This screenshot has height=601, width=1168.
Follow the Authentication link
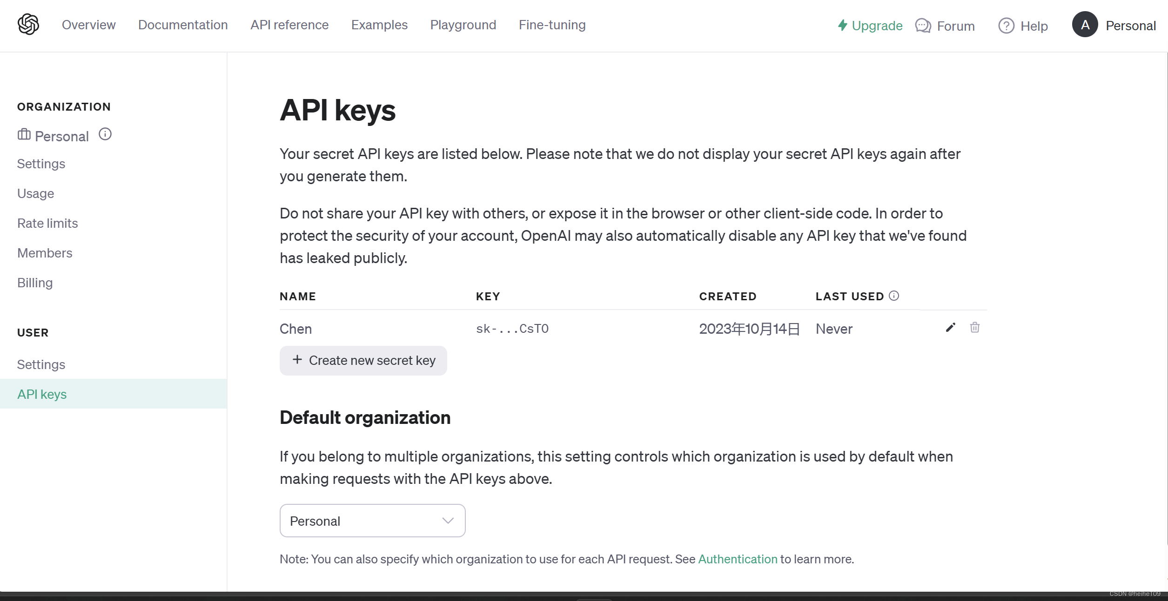point(738,559)
